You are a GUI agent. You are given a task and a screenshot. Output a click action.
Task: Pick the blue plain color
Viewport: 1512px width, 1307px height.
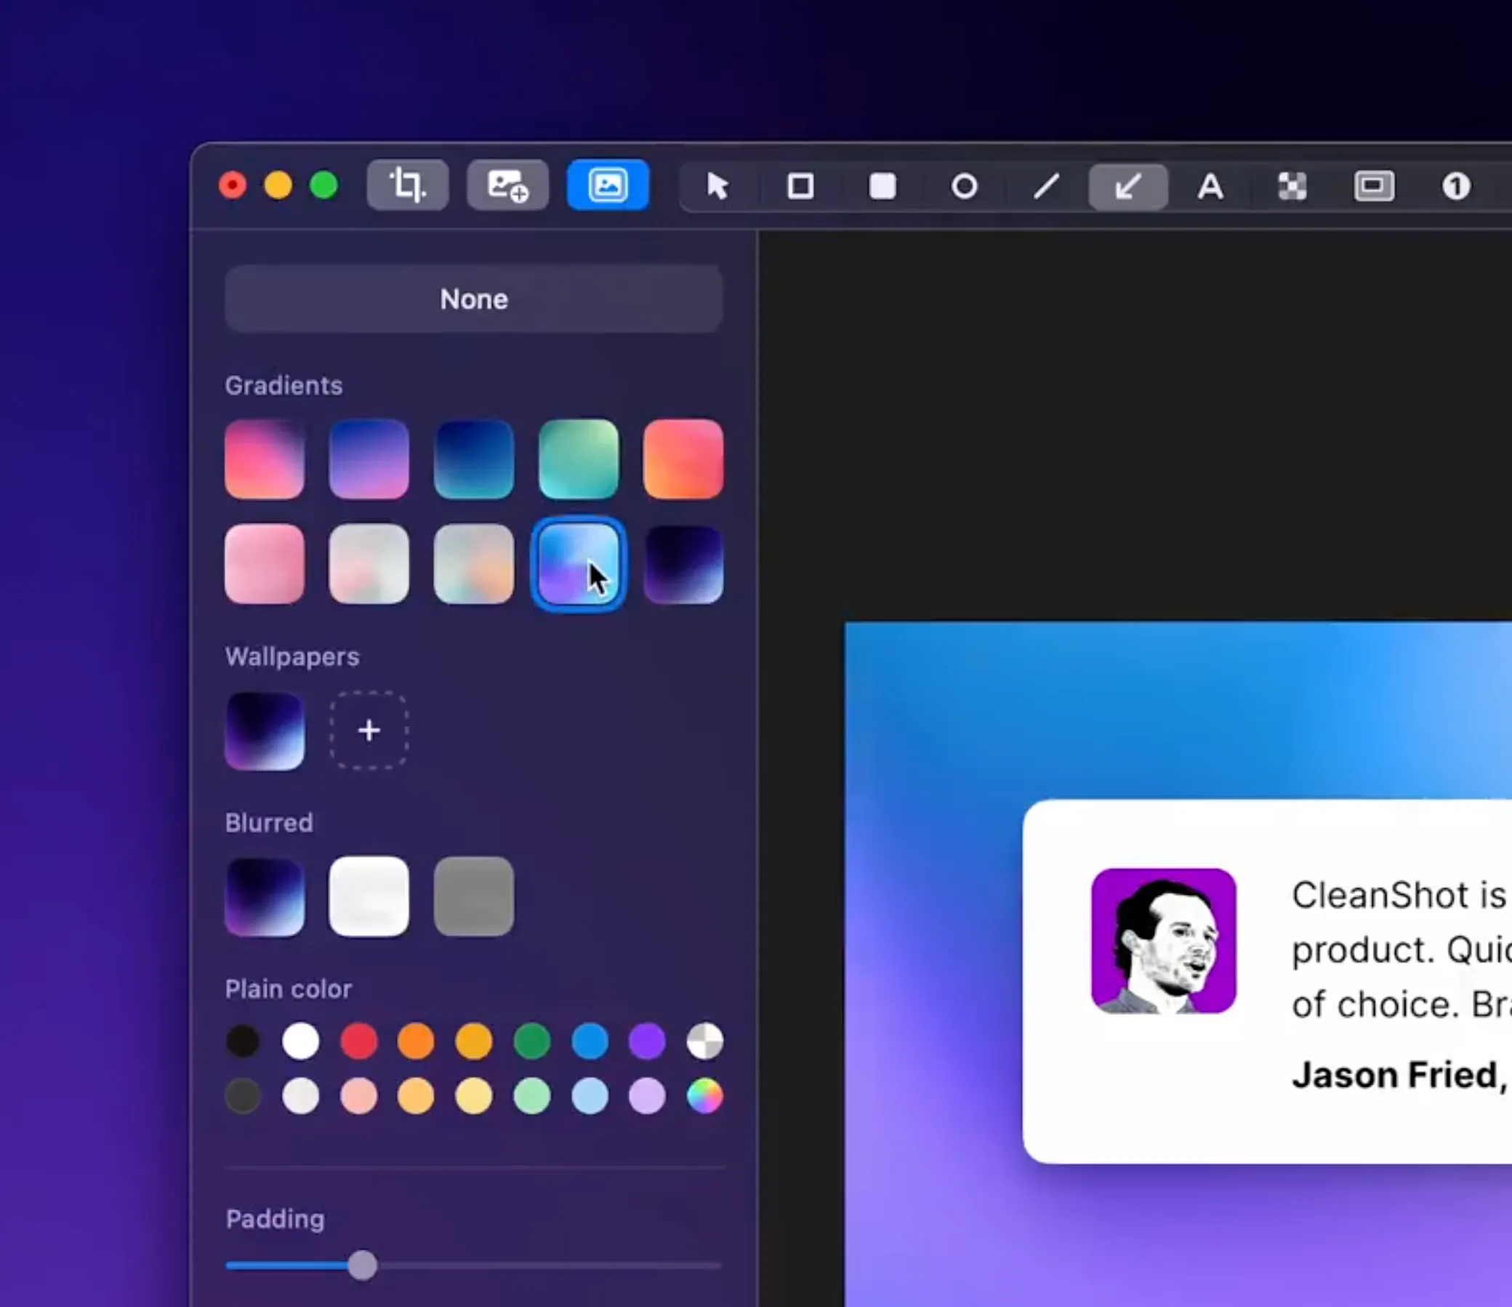pyautogui.click(x=590, y=1041)
